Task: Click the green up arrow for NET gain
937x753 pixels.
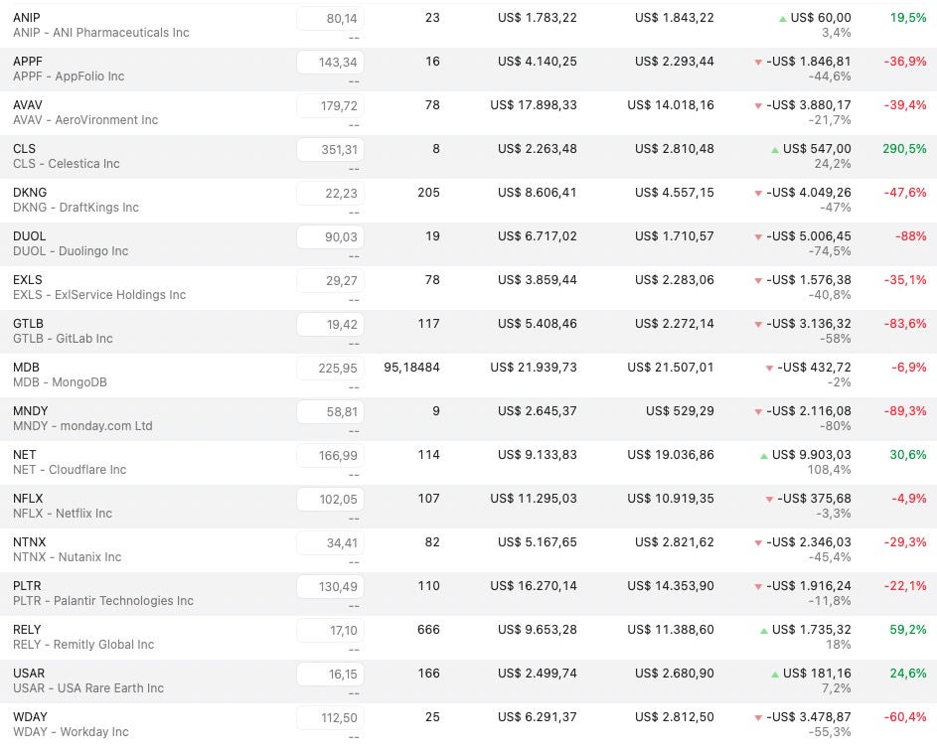Action: click(x=763, y=456)
